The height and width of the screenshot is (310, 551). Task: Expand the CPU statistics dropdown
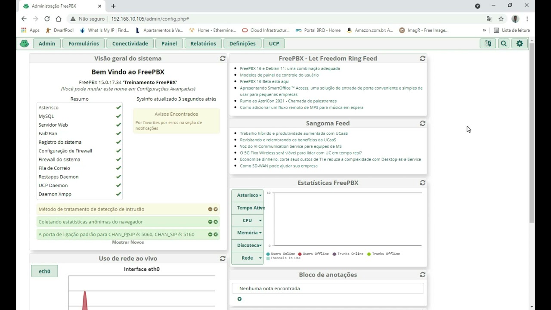[248, 220]
